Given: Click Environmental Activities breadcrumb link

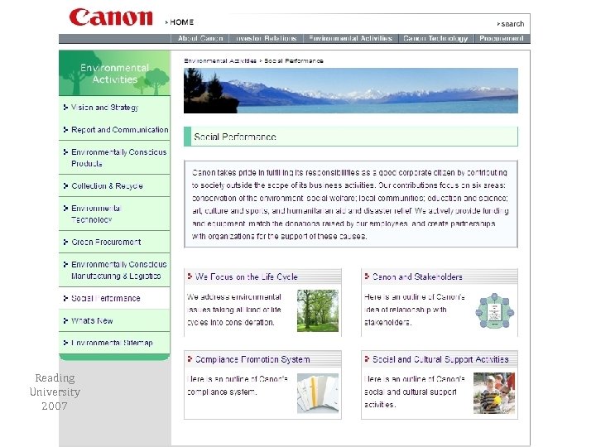Looking at the screenshot, I should [x=220, y=60].
